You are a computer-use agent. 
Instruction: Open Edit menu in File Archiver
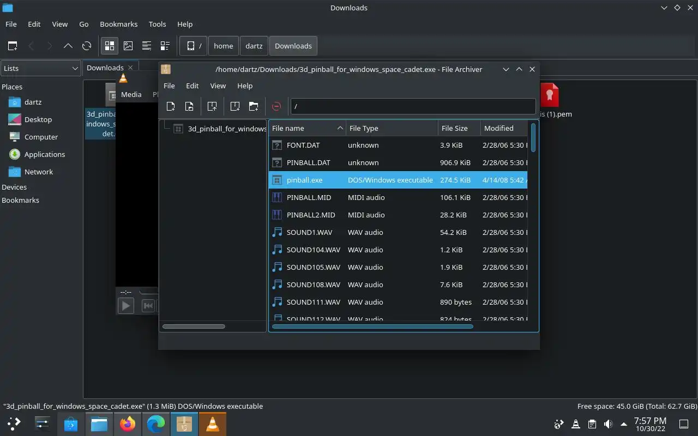[x=192, y=86]
